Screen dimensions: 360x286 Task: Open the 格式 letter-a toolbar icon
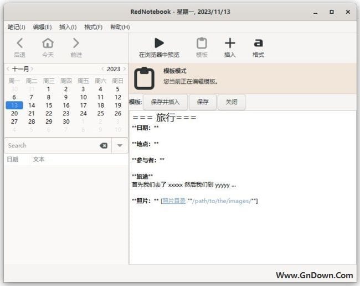point(258,43)
